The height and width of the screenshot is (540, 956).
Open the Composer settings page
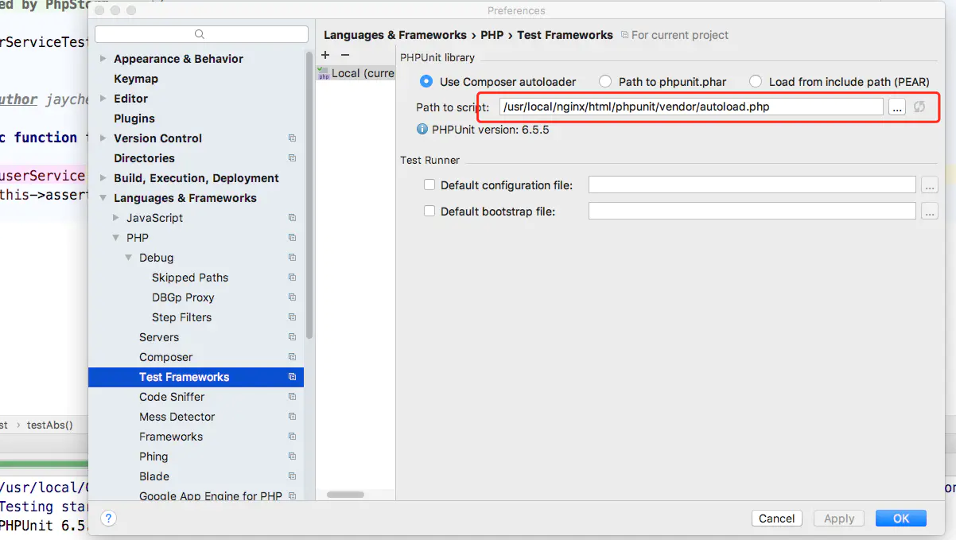pyautogui.click(x=165, y=357)
